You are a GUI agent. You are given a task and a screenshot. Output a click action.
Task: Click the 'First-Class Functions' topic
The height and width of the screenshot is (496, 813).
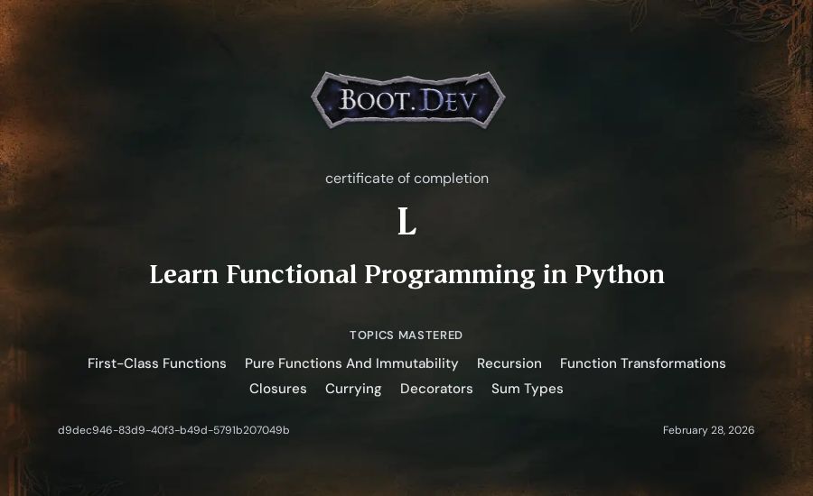click(x=156, y=363)
